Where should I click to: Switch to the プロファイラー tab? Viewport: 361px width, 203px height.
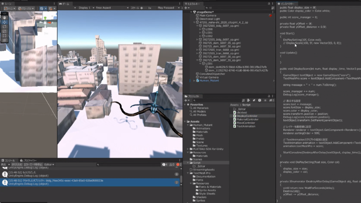click(28, 160)
